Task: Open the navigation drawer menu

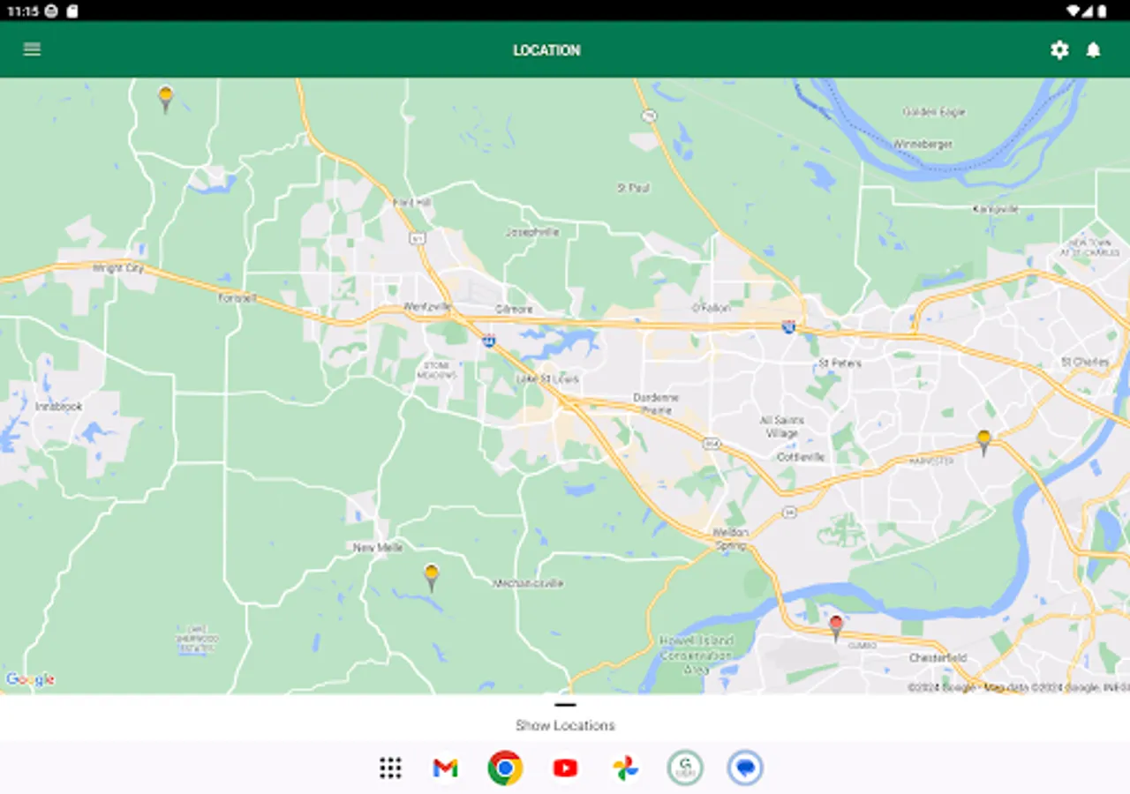Action: pyautogui.click(x=32, y=49)
